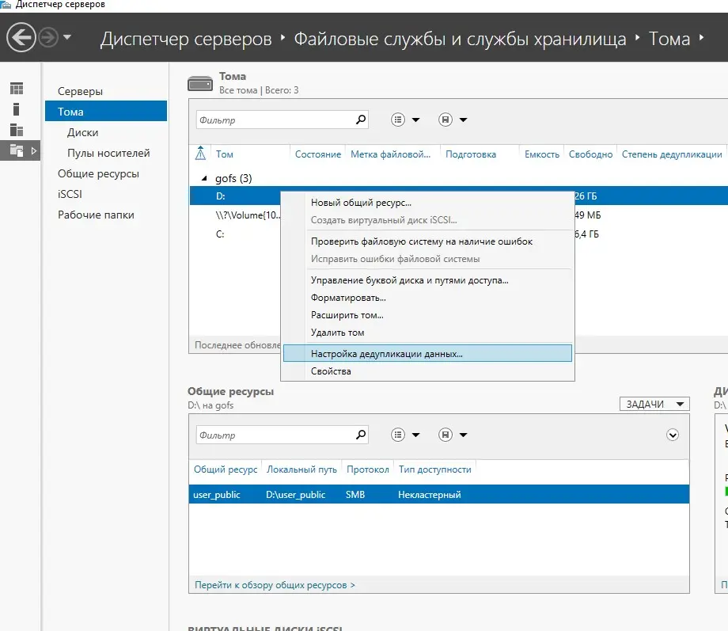The image size is (728, 631).
Task: Follow the Перейти к обзору общих ресурсов link
Action: (275, 585)
